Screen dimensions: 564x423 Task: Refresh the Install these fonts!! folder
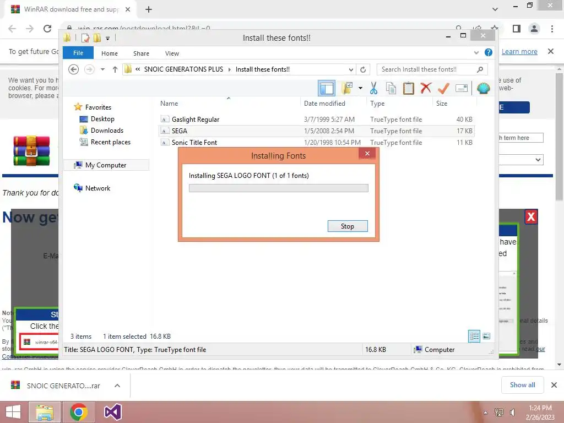click(x=363, y=69)
